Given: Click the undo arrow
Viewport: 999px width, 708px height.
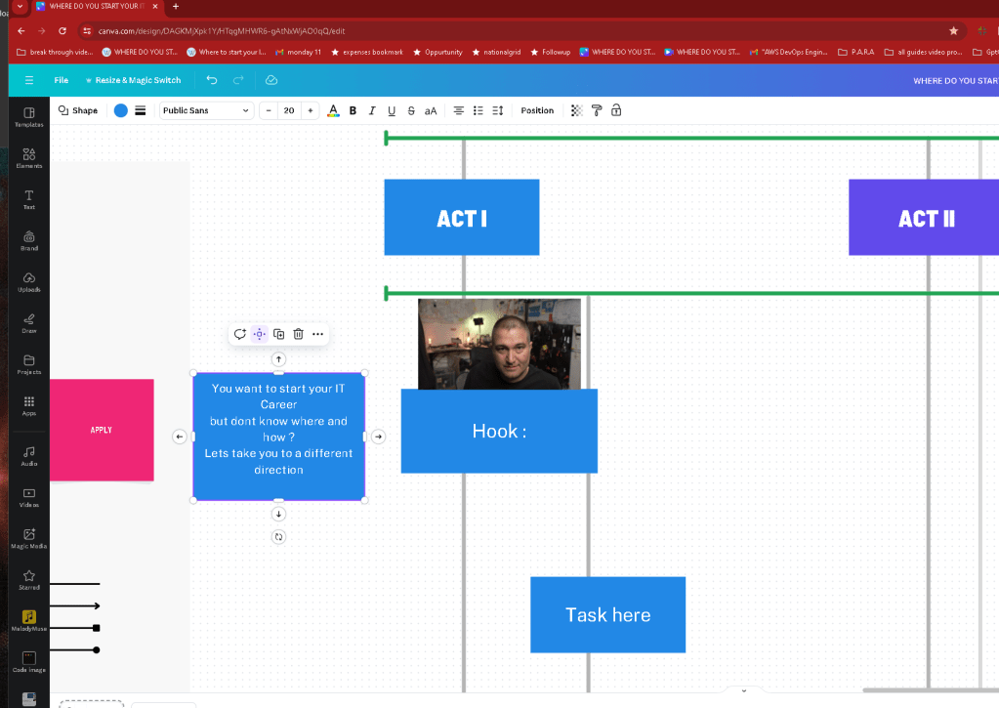Looking at the screenshot, I should [x=212, y=80].
